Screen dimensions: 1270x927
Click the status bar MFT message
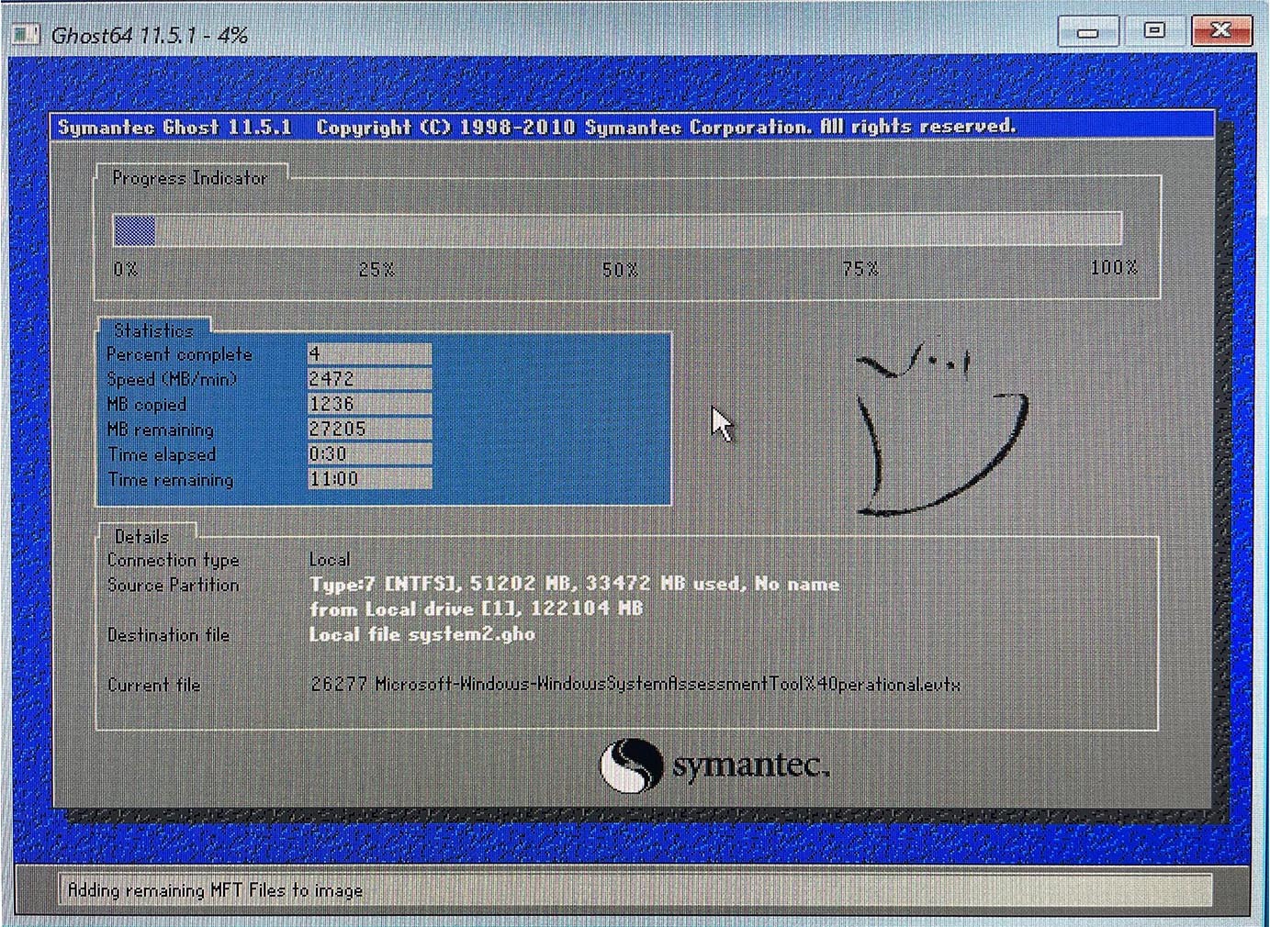tap(215, 890)
